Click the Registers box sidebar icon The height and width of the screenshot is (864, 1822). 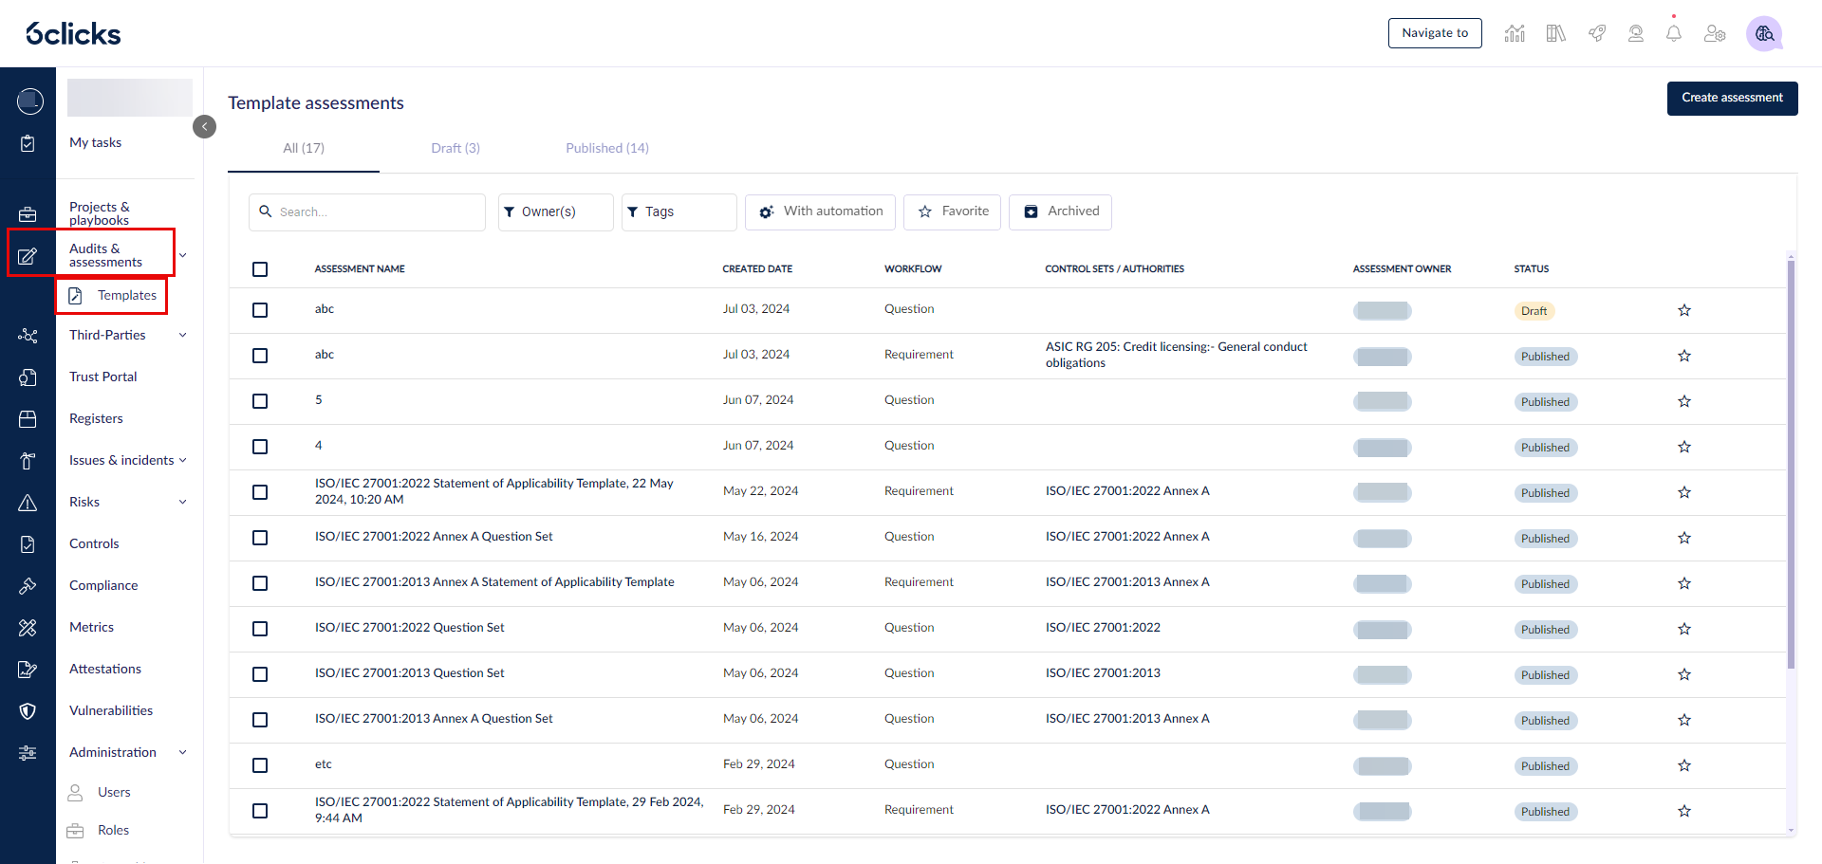(x=28, y=419)
